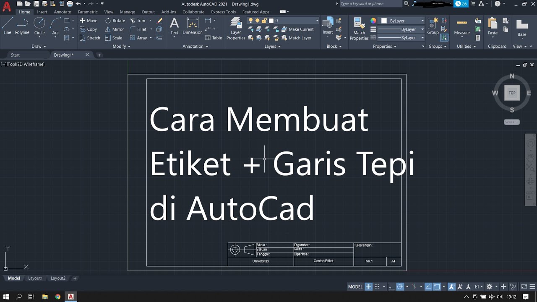
Task: Open the Measure tool
Action: coord(462,26)
